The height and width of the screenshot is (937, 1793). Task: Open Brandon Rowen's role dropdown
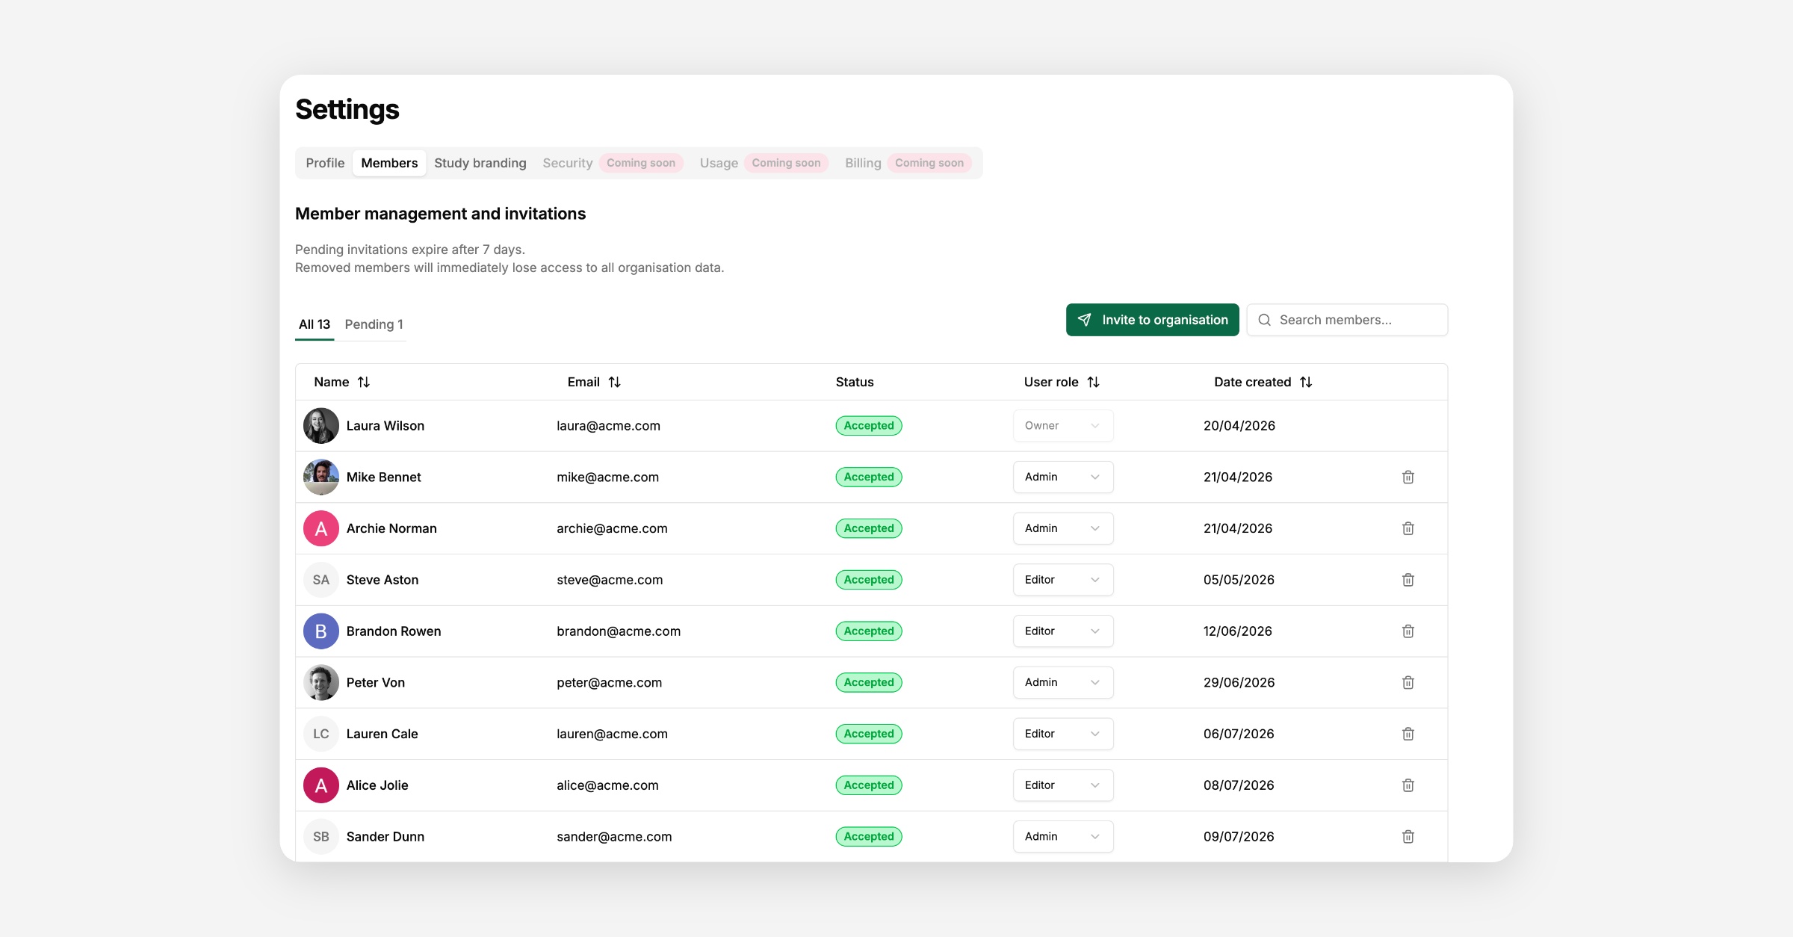tap(1063, 631)
